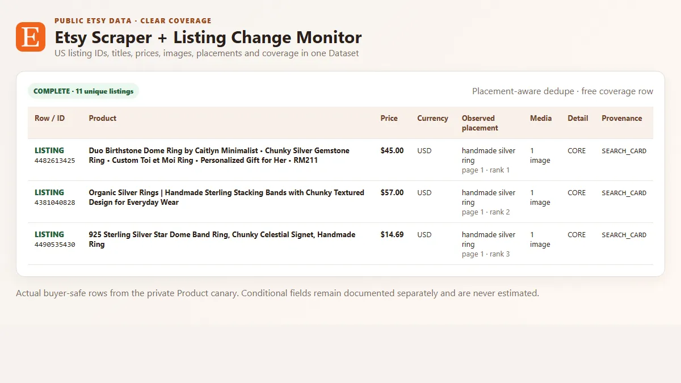Click CORE detail in the $14.69 row
The image size is (681, 383).
[x=577, y=235]
